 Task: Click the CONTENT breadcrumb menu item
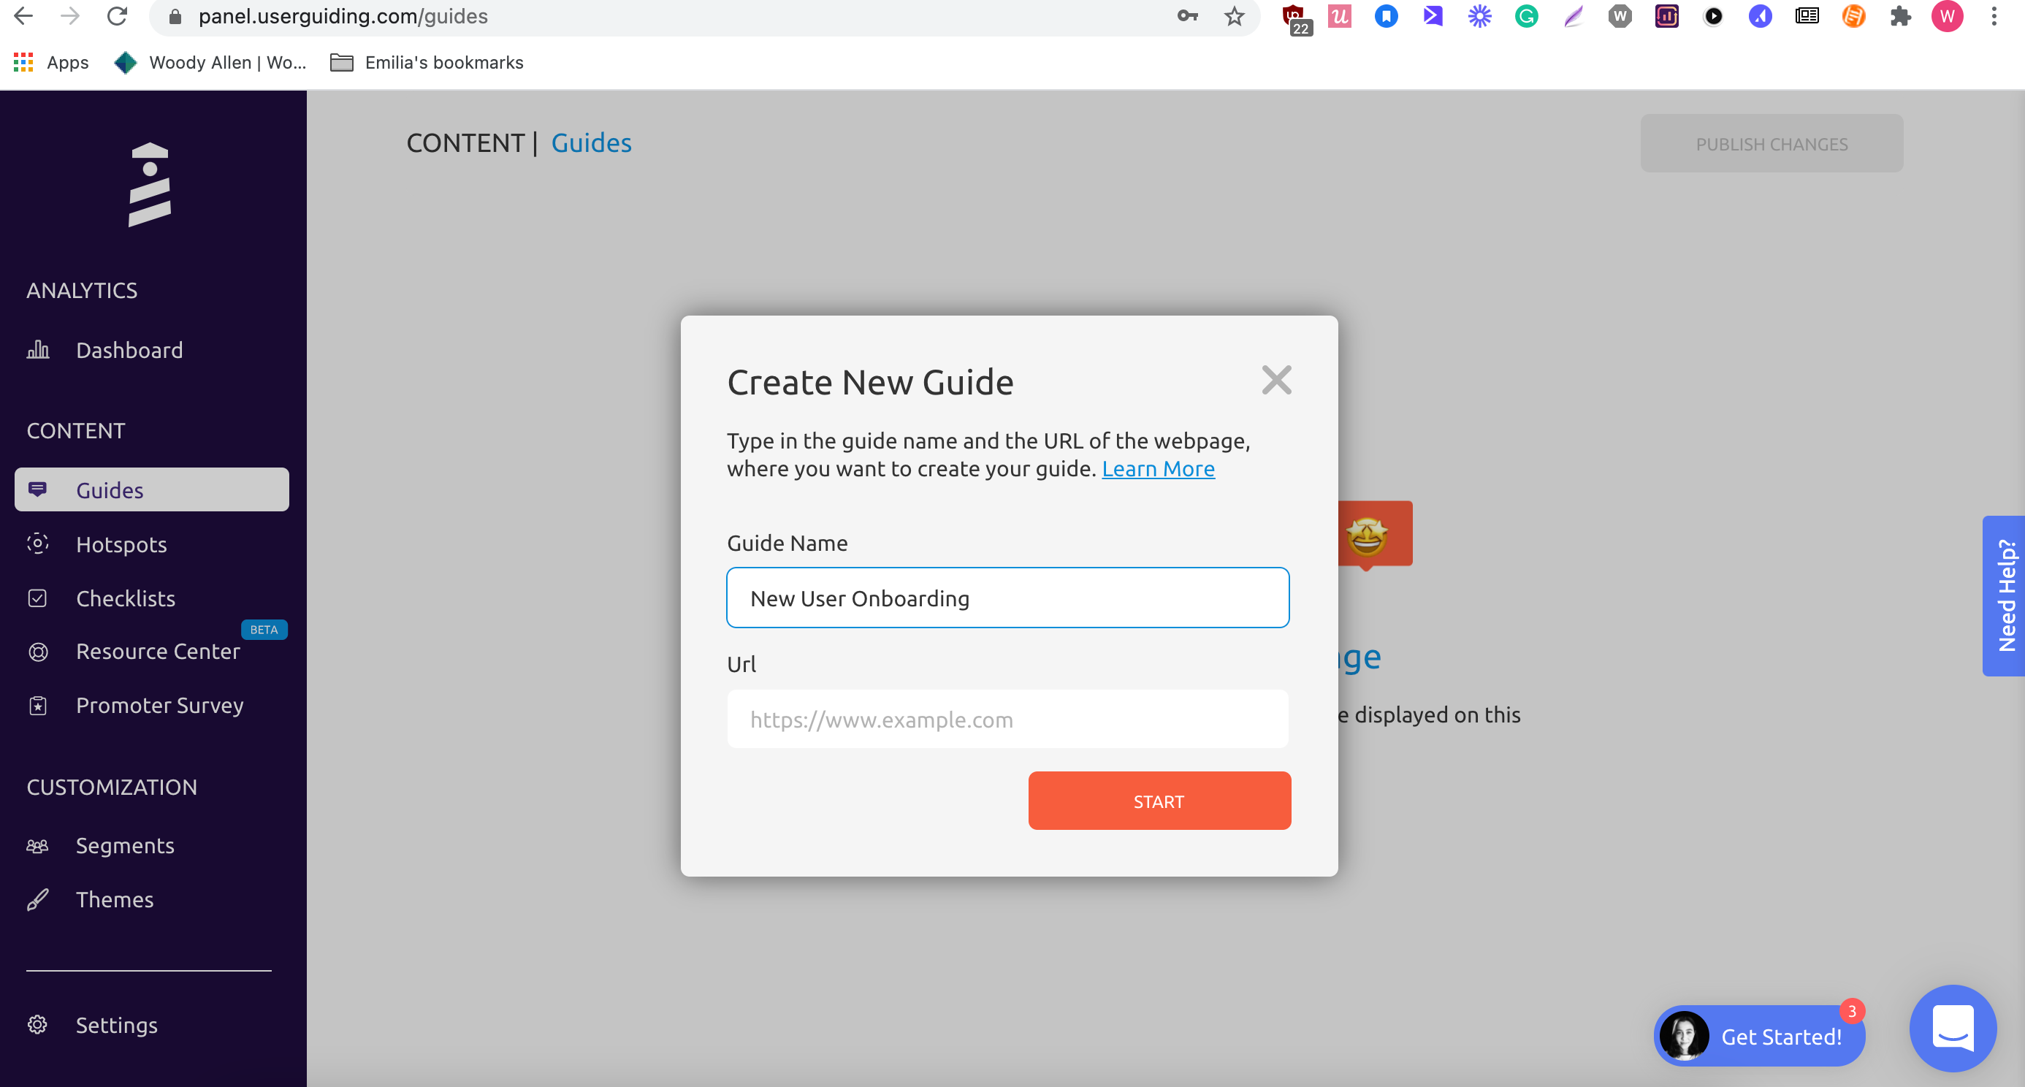coord(465,142)
